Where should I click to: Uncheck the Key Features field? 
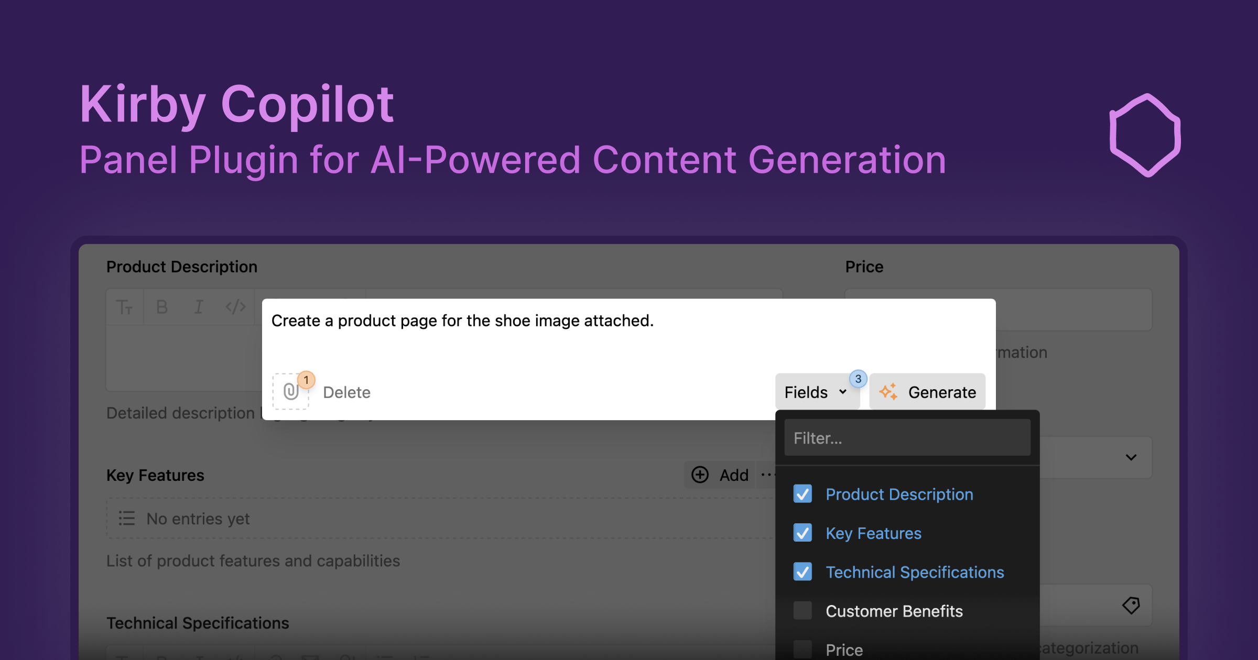(x=802, y=533)
